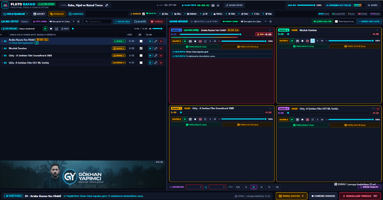Swap the crossfade channels with the arrows icon
383x200 pixels.
click(x=206, y=187)
